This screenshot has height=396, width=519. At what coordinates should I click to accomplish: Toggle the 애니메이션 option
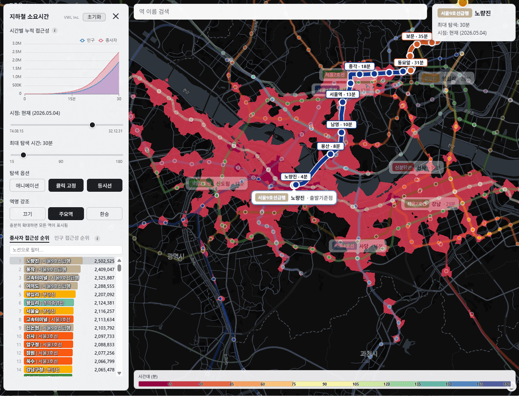tap(27, 185)
